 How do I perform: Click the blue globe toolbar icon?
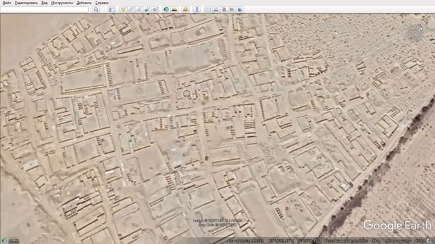tap(240, 9)
